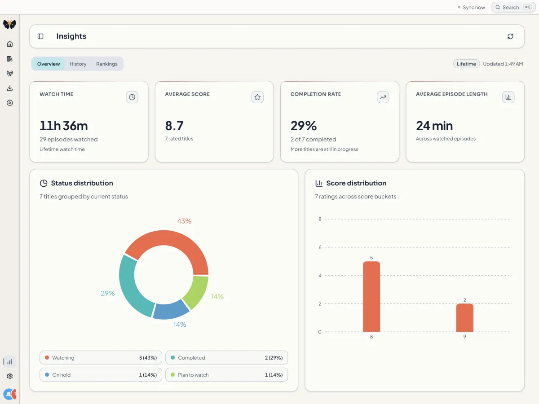Click the score 8 bar in chart
The image size is (539, 404).
tap(371, 297)
